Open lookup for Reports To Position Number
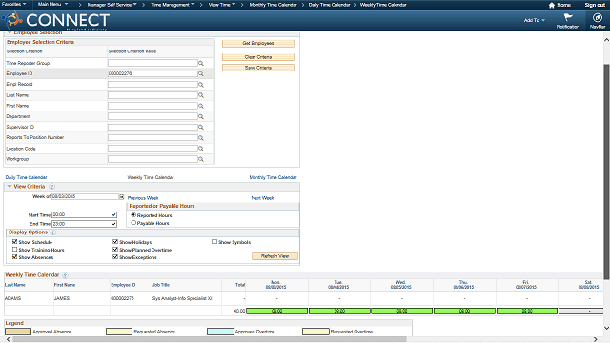 pyautogui.click(x=201, y=137)
